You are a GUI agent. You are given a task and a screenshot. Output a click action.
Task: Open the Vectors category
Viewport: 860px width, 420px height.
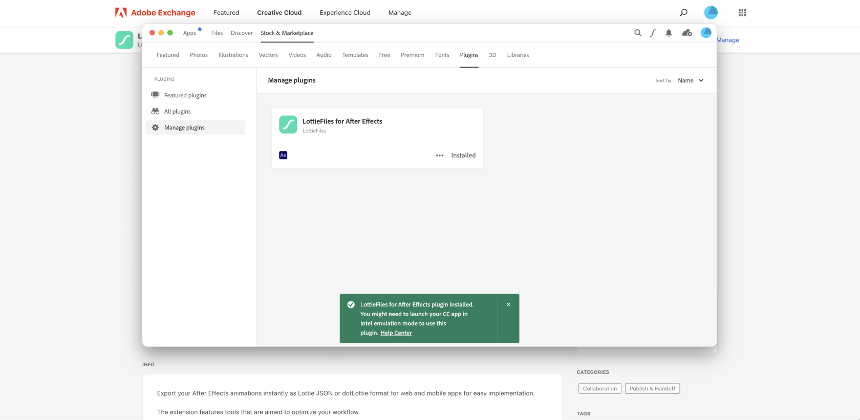pos(268,55)
